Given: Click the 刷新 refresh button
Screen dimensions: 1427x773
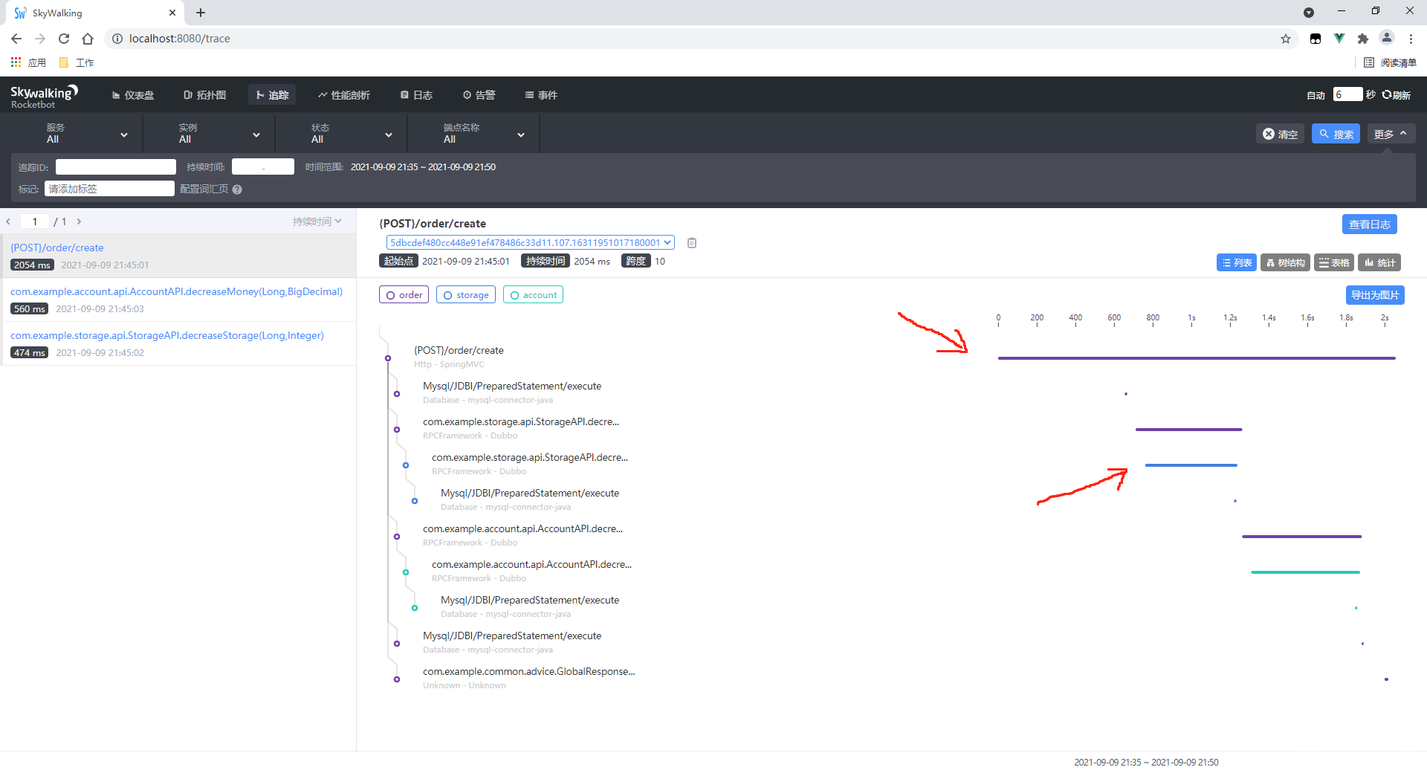Looking at the screenshot, I should point(1397,95).
